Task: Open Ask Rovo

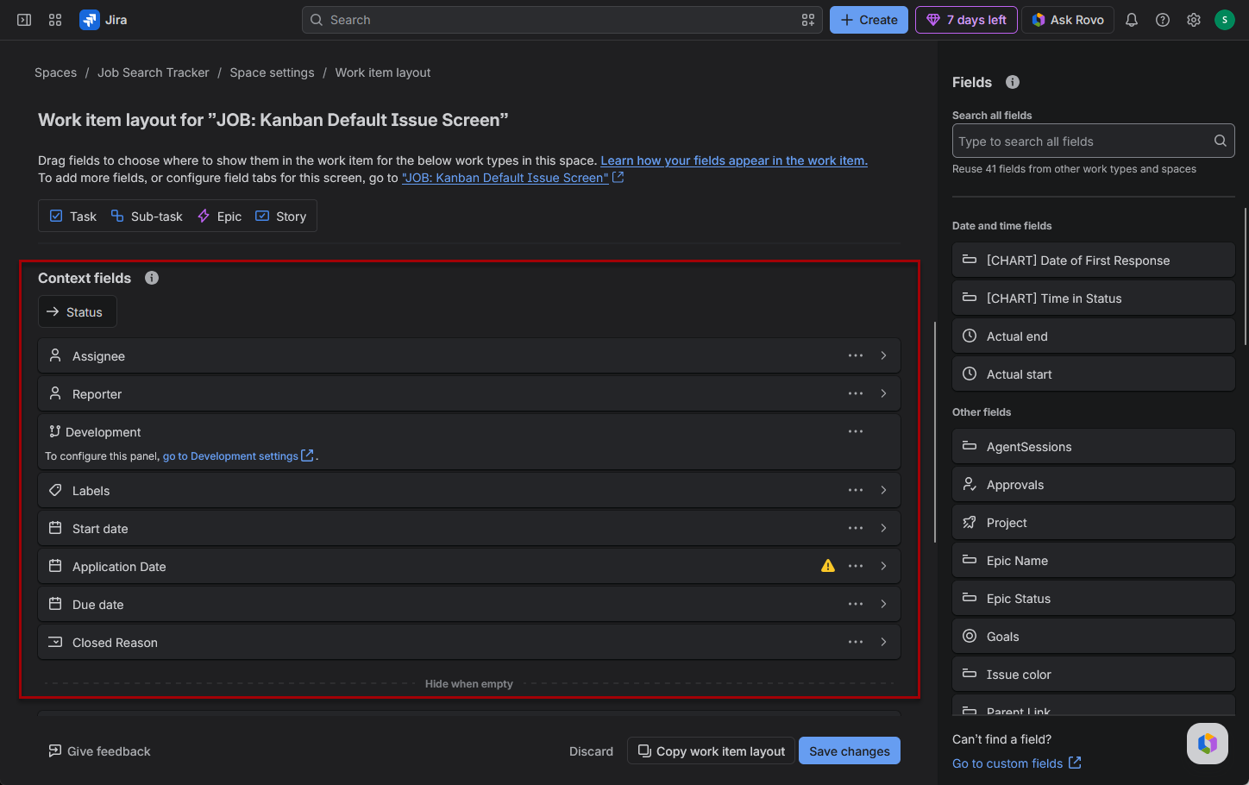Action: tap(1068, 20)
